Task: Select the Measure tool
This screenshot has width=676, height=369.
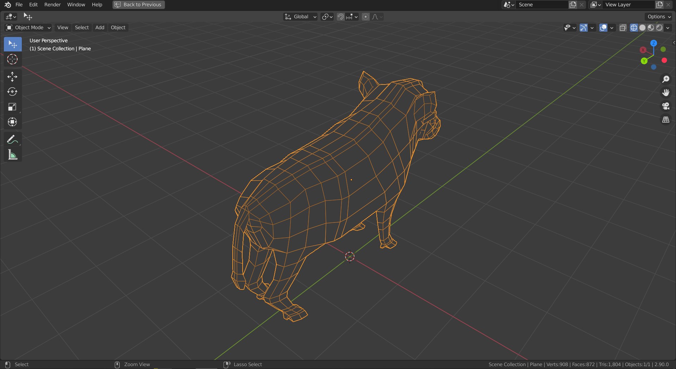Action: click(x=13, y=155)
